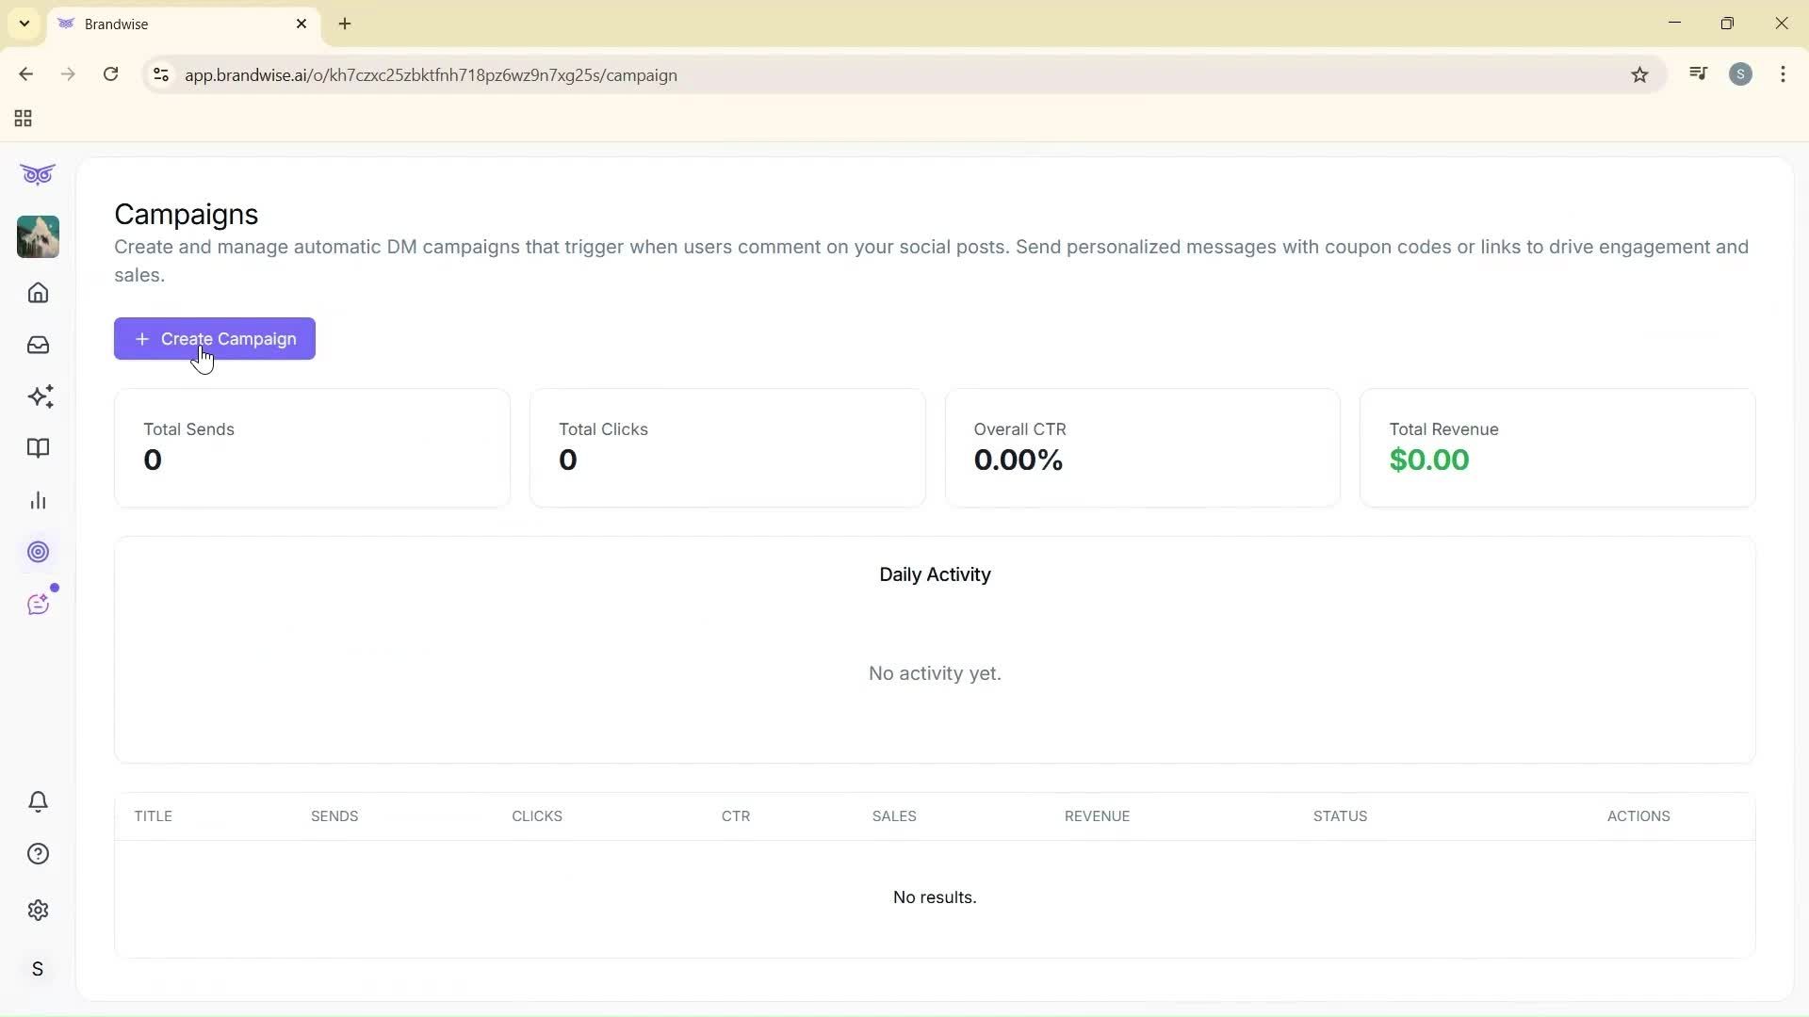Expand the browser tab search dropdown

pyautogui.click(x=24, y=24)
